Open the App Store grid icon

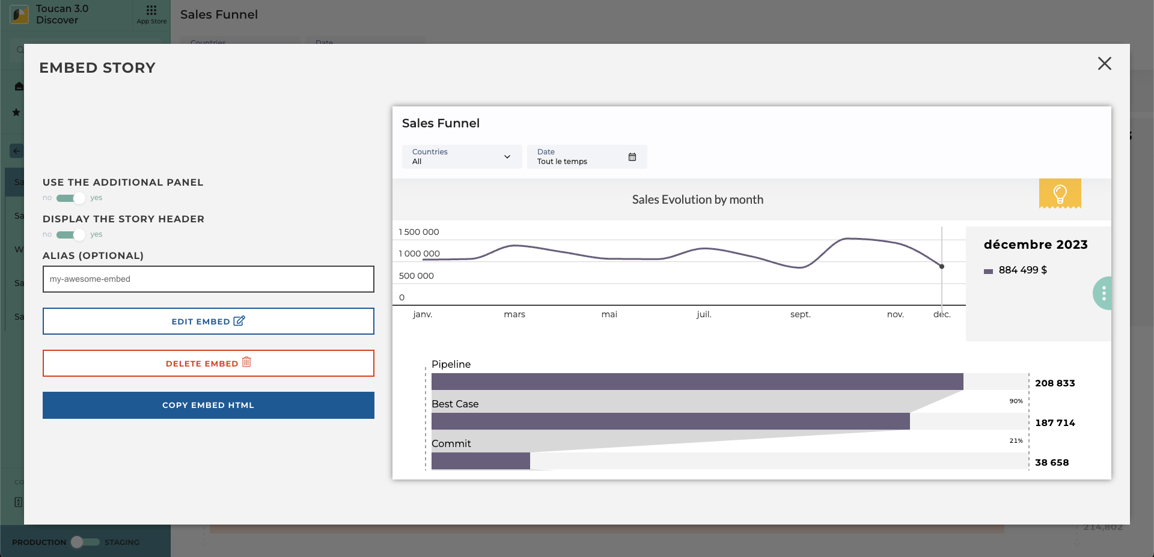click(151, 11)
